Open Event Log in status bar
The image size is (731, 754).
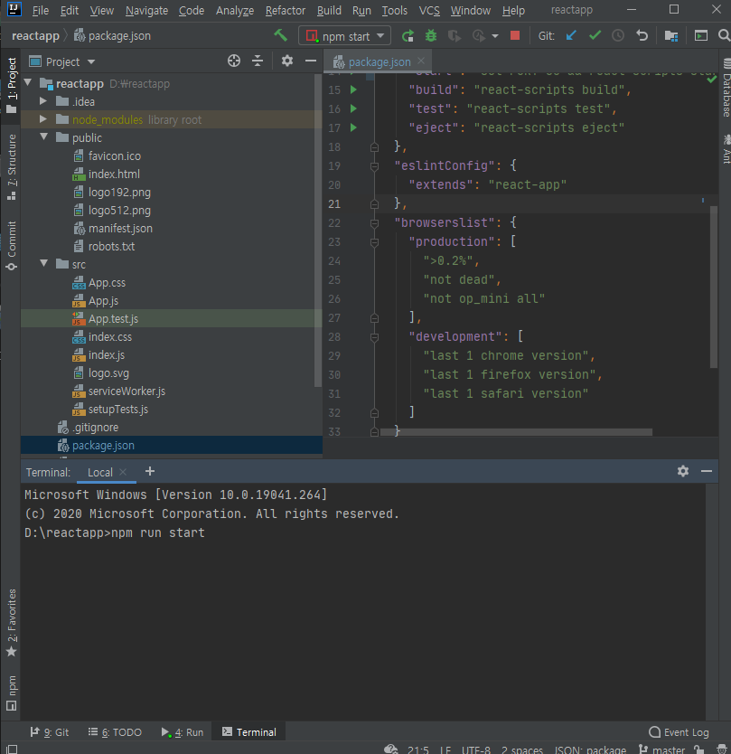pos(679,732)
